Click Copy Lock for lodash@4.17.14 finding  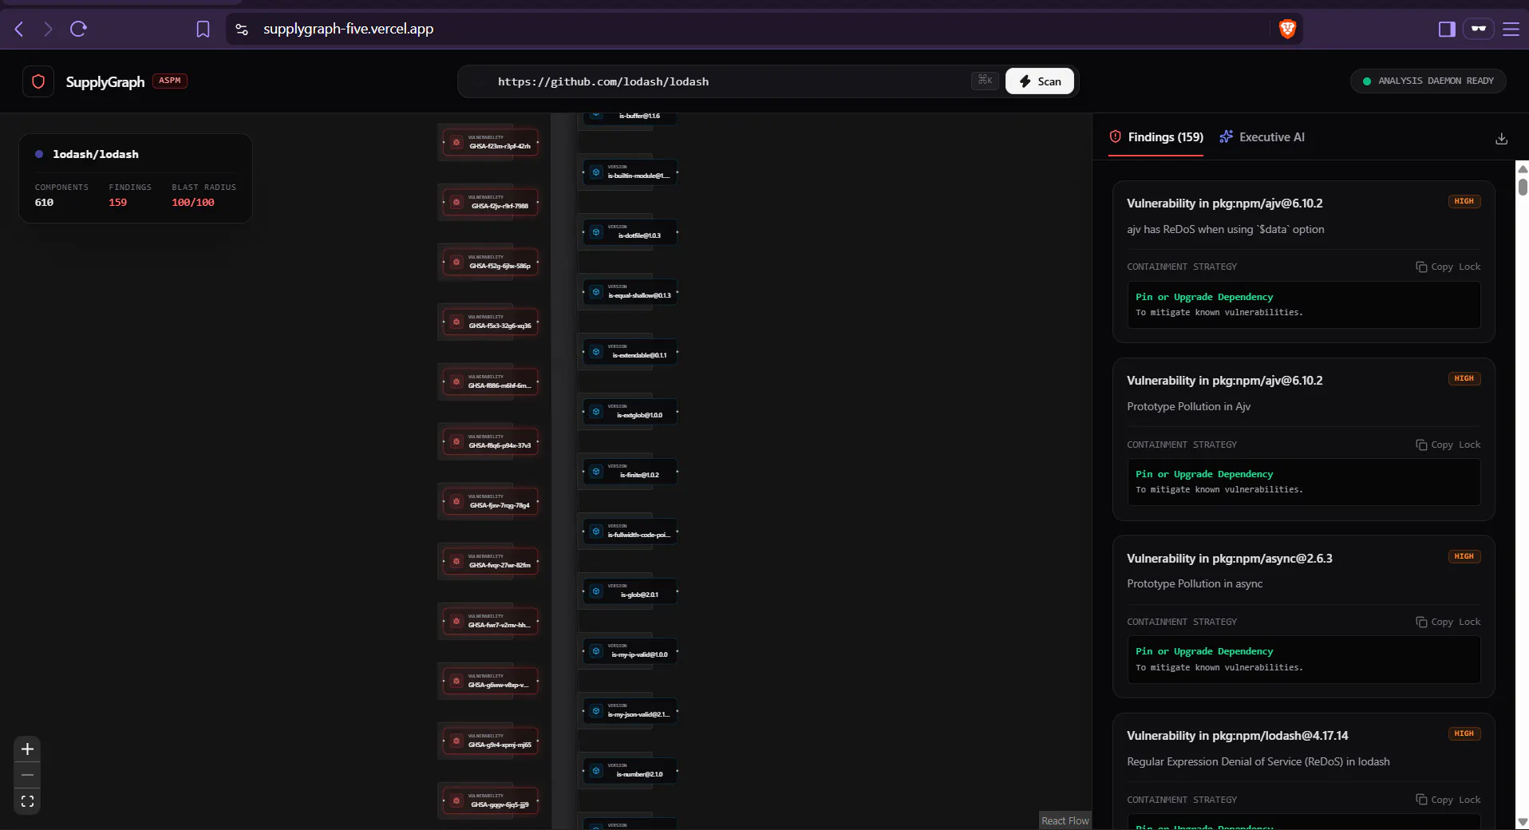click(x=1448, y=800)
